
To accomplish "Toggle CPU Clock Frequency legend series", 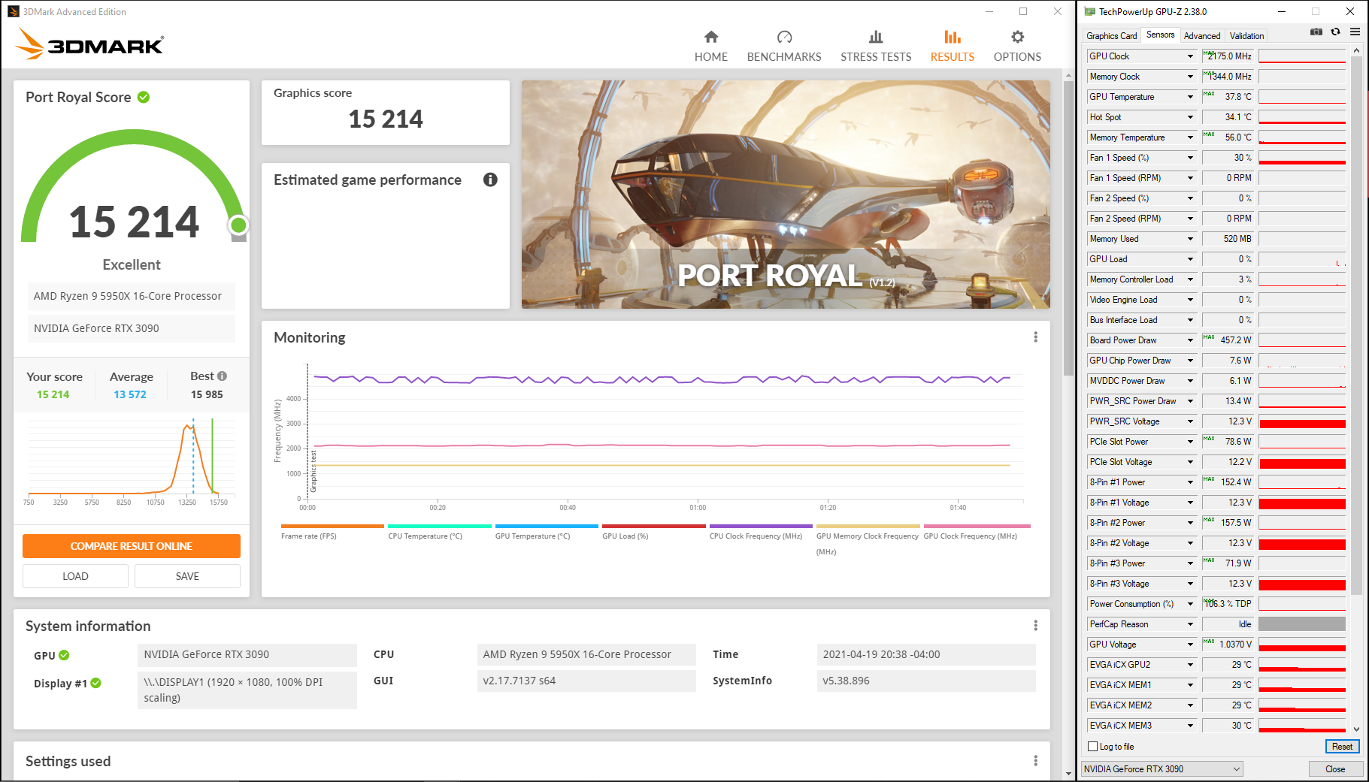I will pyautogui.click(x=761, y=531).
